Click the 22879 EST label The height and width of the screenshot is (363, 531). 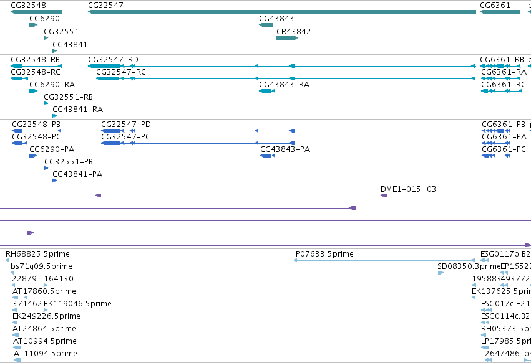[x=24, y=279]
